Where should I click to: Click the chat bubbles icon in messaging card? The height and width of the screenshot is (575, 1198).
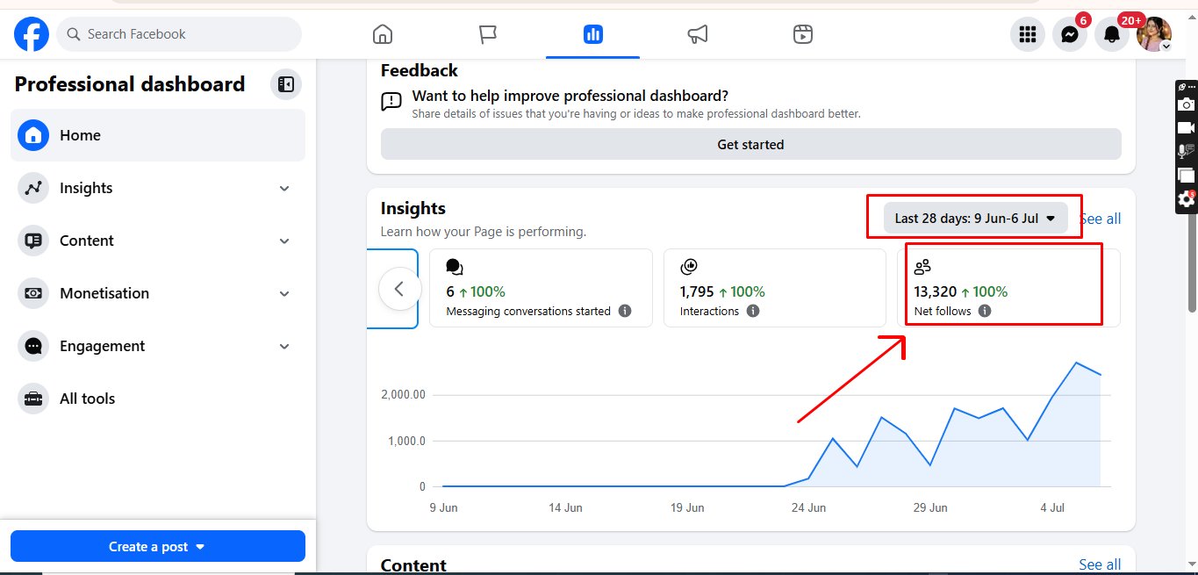tap(455, 267)
